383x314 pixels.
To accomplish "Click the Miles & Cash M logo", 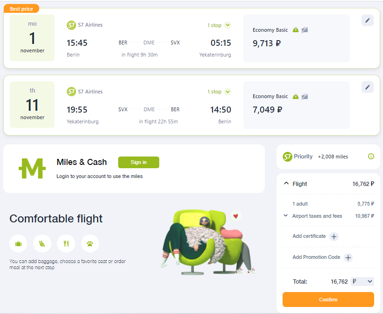I will [32, 168].
